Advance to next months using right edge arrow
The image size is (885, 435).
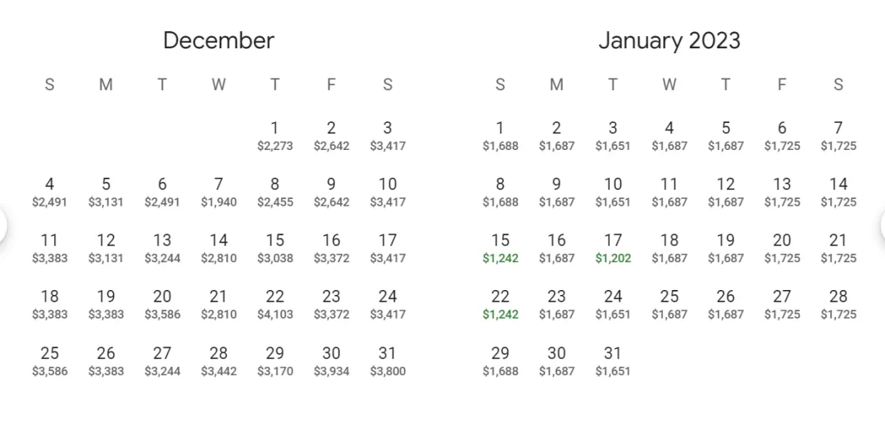point(883,225)
